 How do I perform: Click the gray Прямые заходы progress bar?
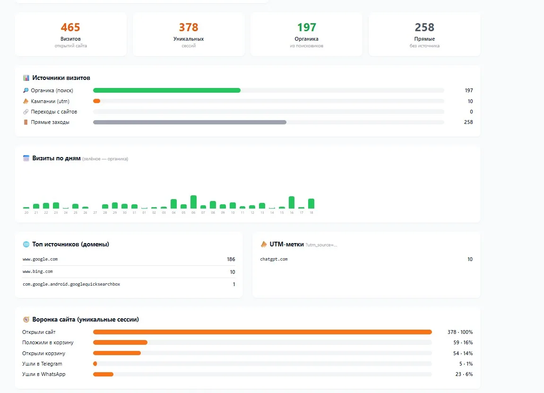coord(190,122)
